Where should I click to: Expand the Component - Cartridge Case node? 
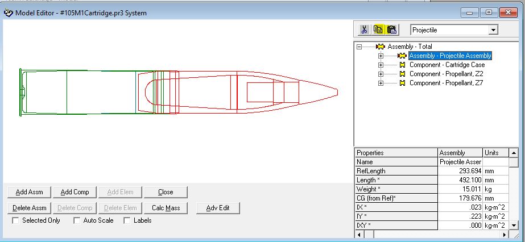click(x=381, y=65)
